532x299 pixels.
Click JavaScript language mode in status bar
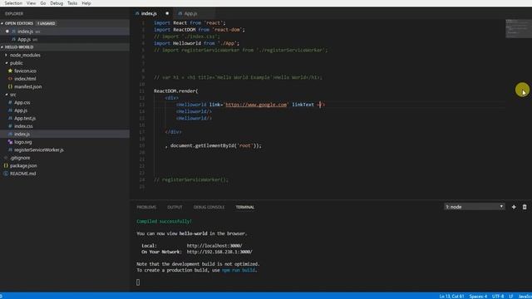525,297
